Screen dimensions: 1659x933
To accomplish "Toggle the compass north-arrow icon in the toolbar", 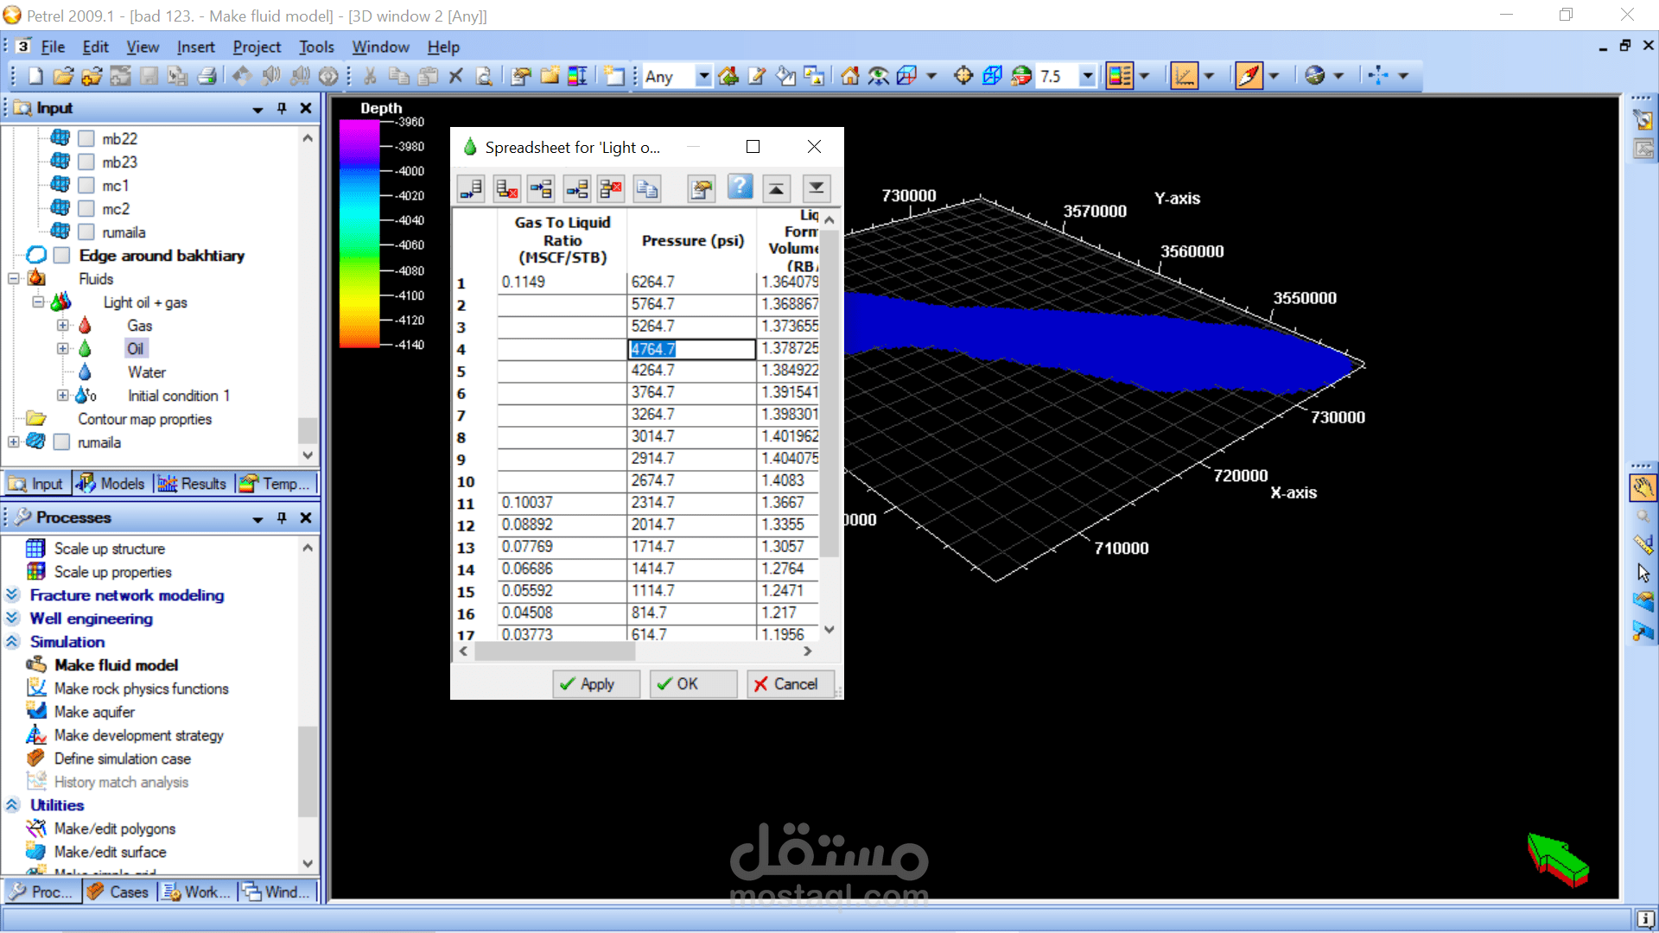I will [1249, 76].
